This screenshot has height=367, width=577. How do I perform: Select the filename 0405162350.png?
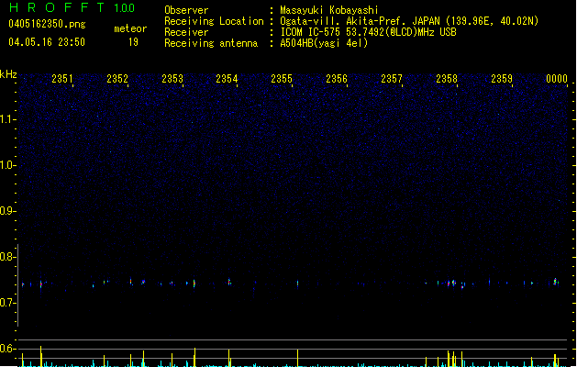(47, 24)
